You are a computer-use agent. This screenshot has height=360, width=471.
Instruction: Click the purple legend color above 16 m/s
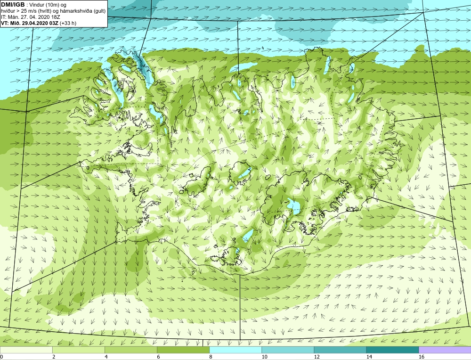445,350
